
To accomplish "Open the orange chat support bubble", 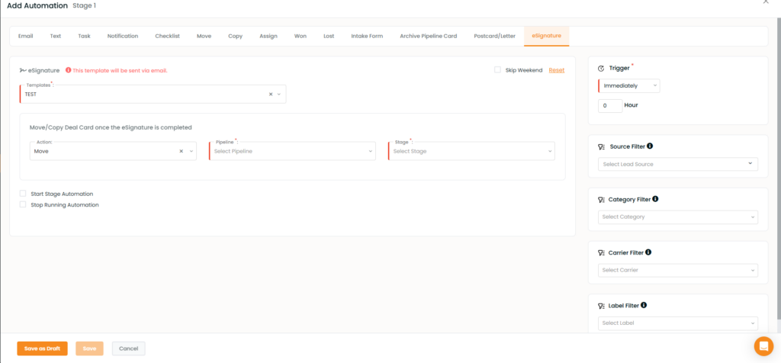I will tap(763, 345).
